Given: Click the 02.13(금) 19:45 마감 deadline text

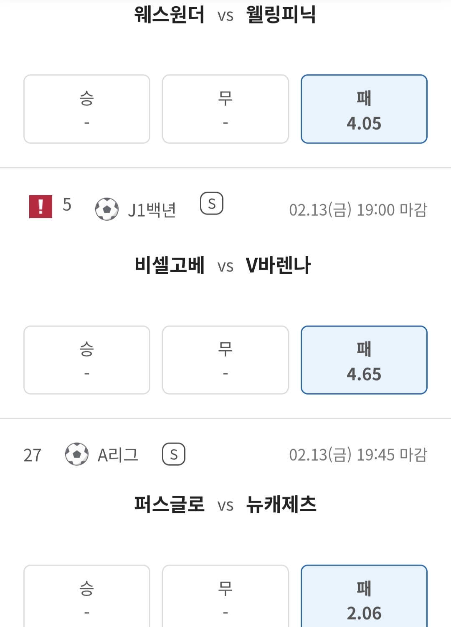Looking at the screenshot, I should (358, 455).
